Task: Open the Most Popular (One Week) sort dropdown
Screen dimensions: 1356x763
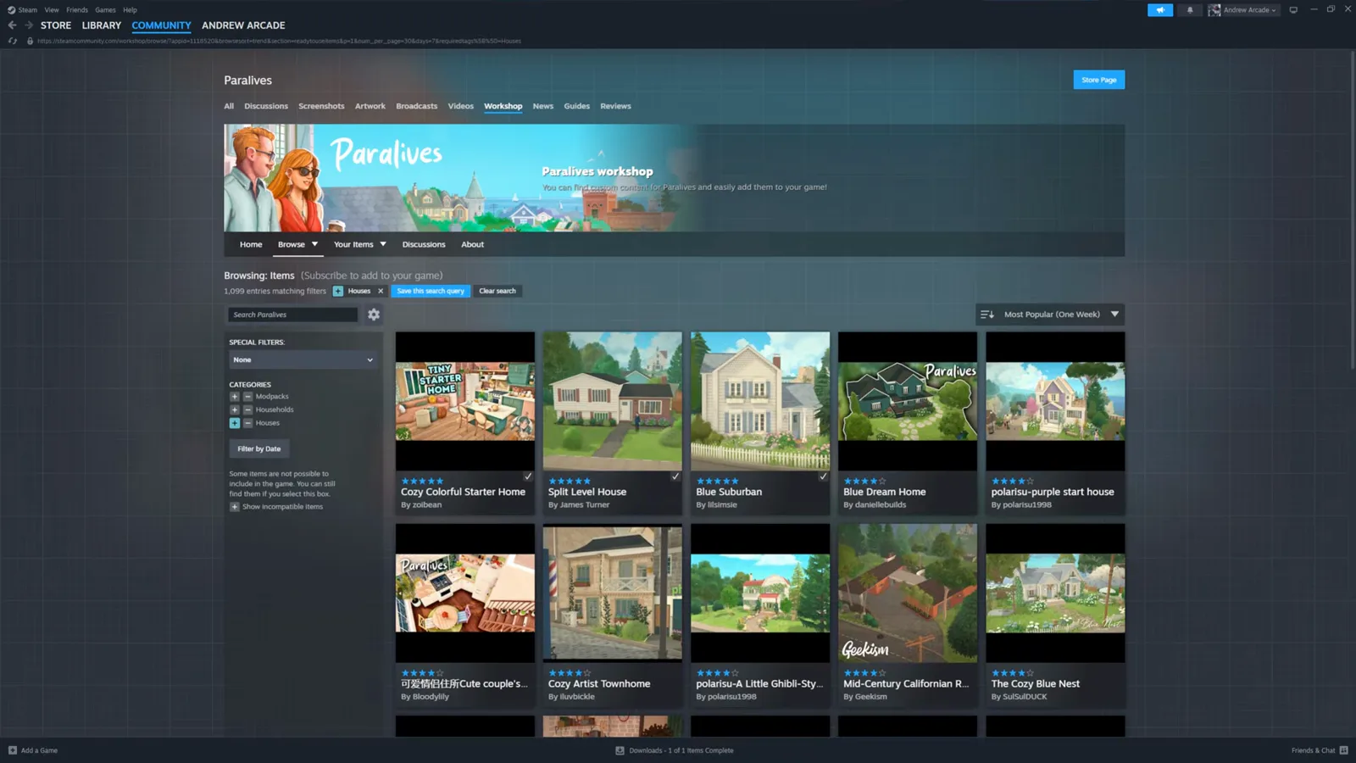Action: pyautogui.click(x=1050, y=315)
